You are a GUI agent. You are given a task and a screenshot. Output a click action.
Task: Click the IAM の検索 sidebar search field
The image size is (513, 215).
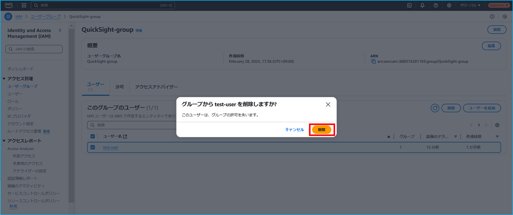click(x=34, y=49)
